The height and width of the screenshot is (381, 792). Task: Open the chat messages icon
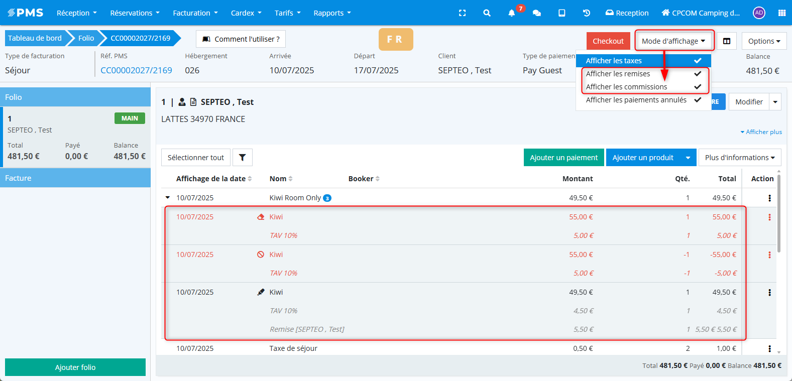coord(536,13)
